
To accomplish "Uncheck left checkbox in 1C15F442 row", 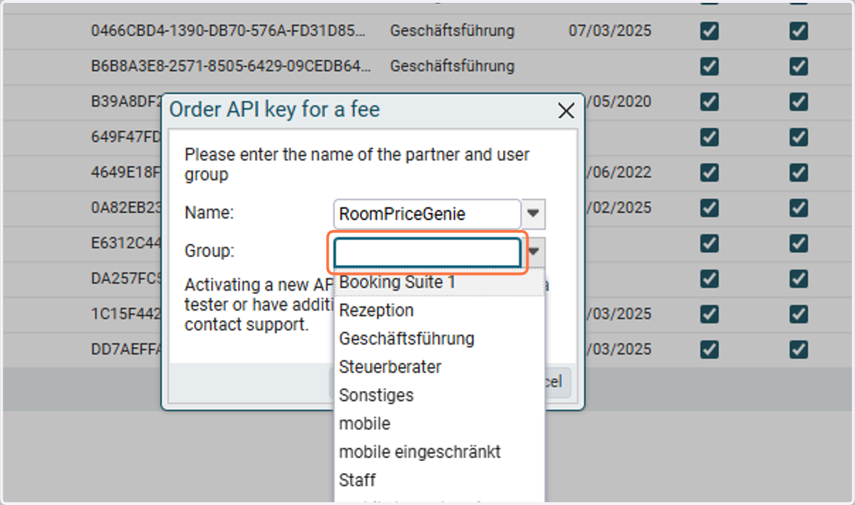I will (x=709, y=313).
